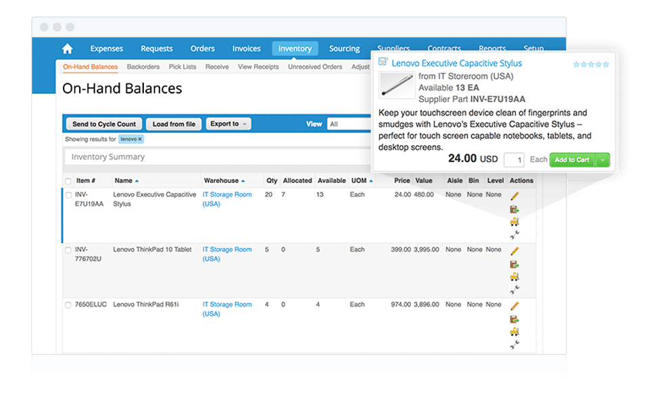Switch to Pick Lists subtab
This screenshot has height=397, width=649.
pos(183,67)
